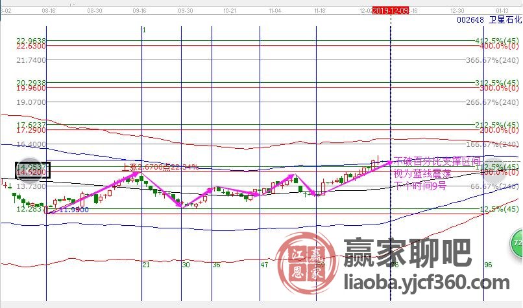This screenshot has height=308, width=523.
Task: Click the 20.2938 price level label
Action: tap(31, 83)
